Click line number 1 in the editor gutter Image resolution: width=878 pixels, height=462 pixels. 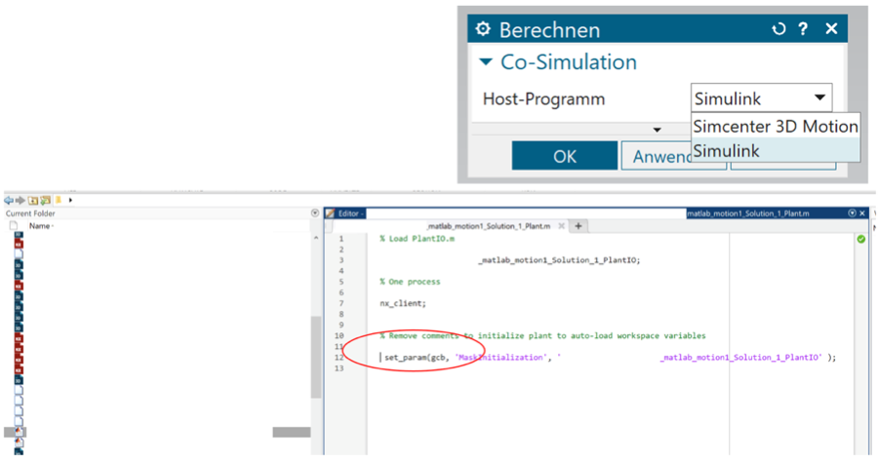point(340,239)
